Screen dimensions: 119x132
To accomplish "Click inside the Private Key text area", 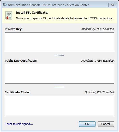I will (59, 42).
